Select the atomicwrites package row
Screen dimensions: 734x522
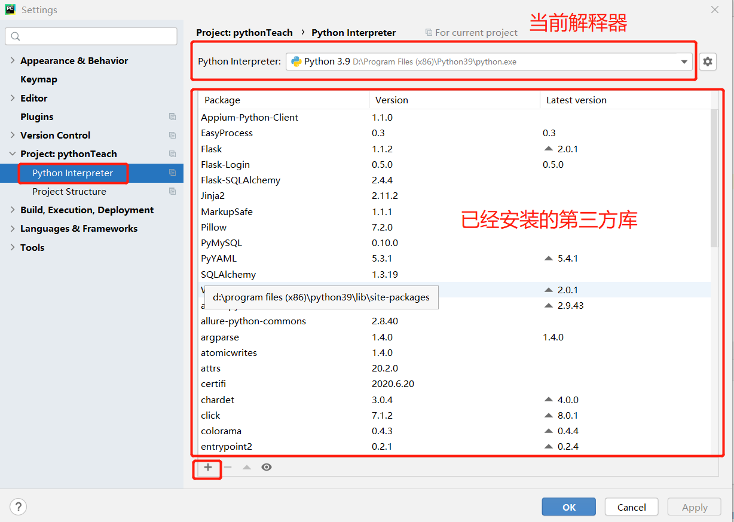click(x=454, y=352)
